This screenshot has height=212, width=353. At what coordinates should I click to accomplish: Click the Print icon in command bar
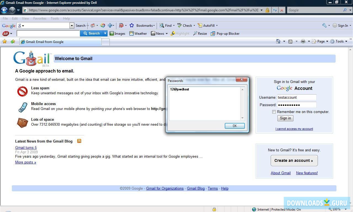[x=303, y=41]
